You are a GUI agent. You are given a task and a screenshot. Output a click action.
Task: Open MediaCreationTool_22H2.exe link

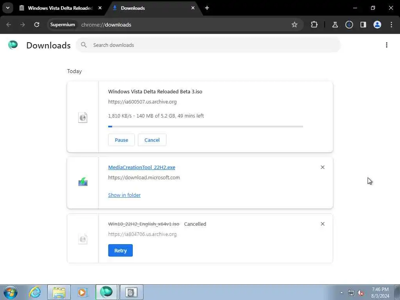[141, 167]
